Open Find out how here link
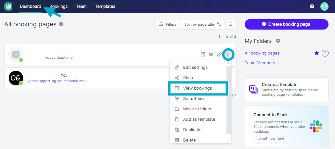 coord(269,138)
